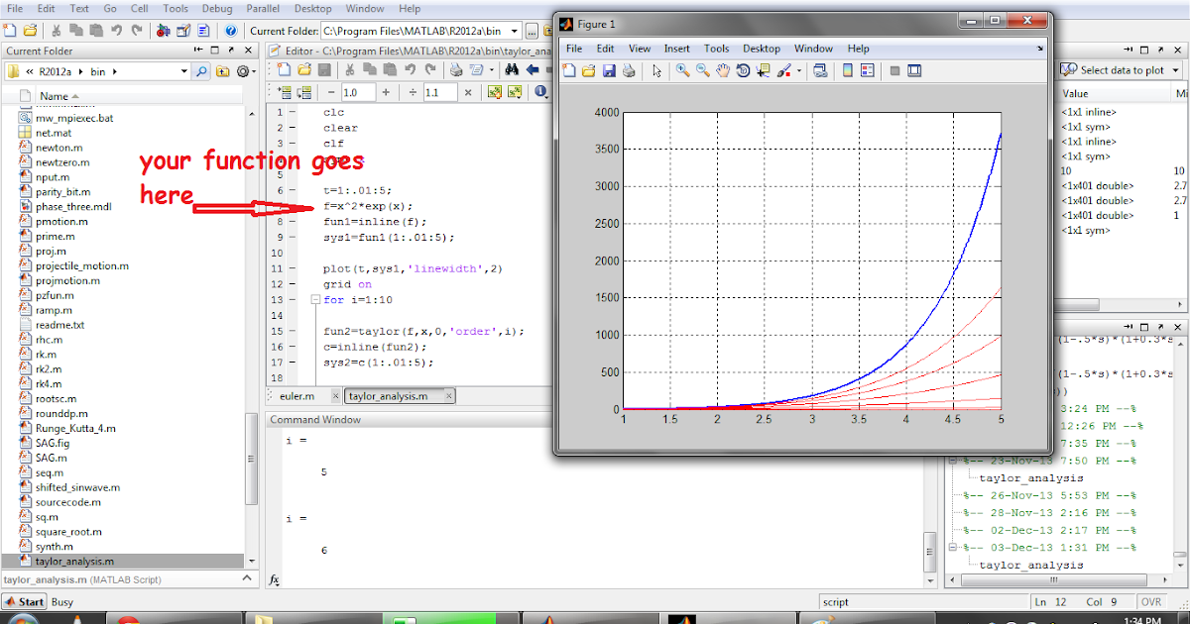This screenshot has height=624, width=1190.
Task: Save the figure with floppy disk icon
Action: [x=609, y=70]
